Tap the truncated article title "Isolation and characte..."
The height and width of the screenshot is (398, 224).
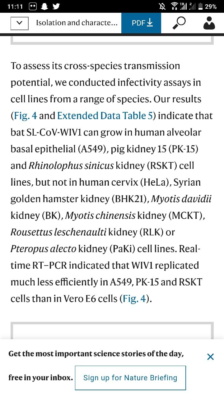coord(77,23)
